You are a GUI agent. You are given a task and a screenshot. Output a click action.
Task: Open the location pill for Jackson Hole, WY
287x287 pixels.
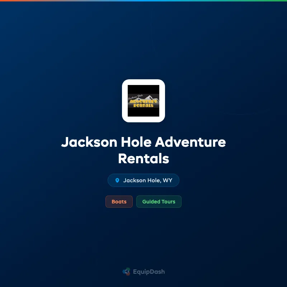click(x=143, y=180)
